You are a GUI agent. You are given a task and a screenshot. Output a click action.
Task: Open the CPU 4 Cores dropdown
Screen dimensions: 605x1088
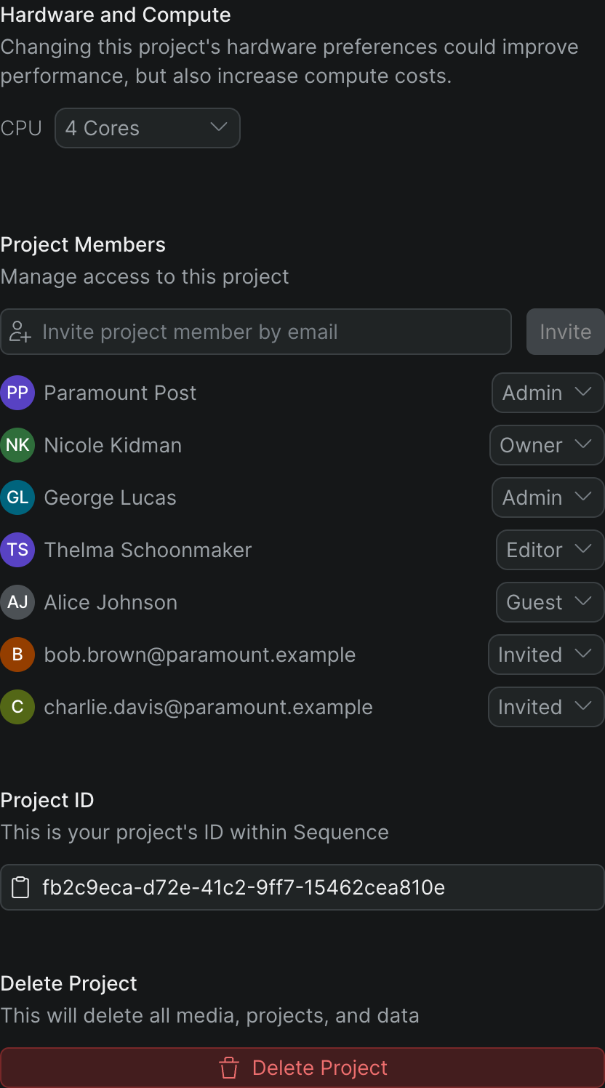coord(148,128)
